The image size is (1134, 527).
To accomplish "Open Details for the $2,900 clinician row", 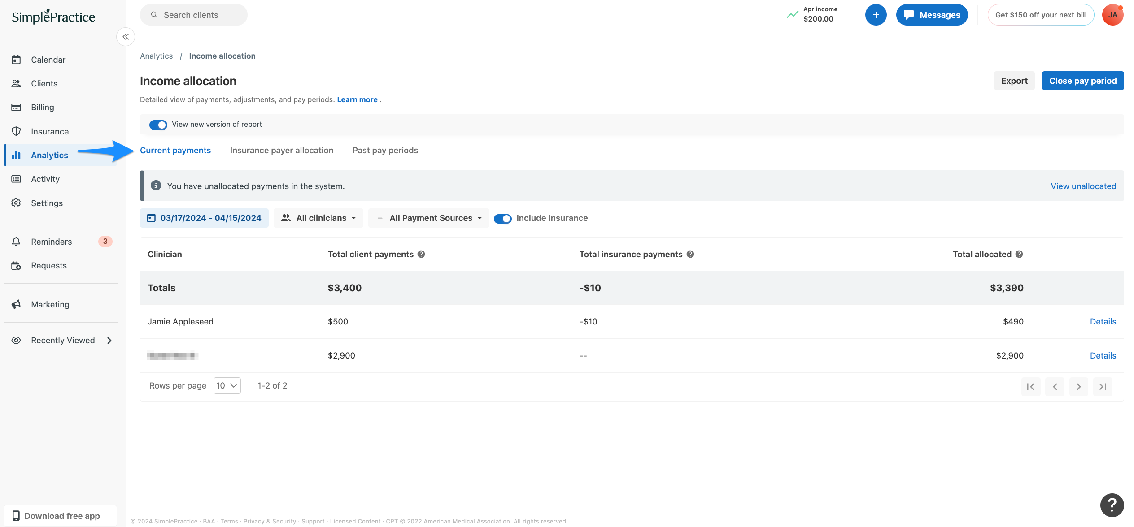I will click(x=1103, y=355).
